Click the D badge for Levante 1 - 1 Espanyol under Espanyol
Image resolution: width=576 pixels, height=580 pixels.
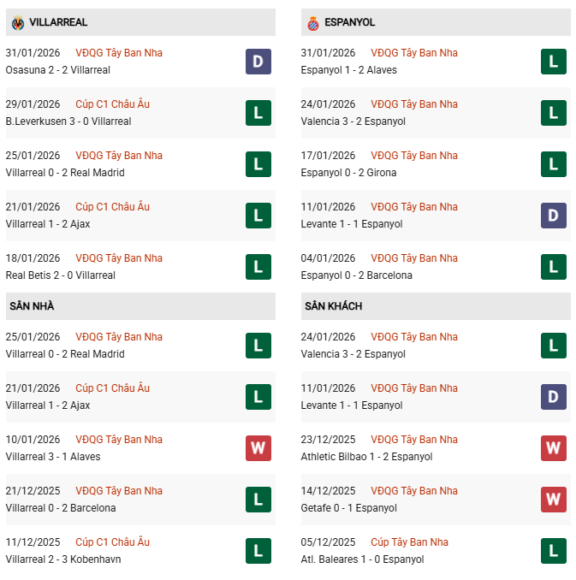tap(554, 216)
